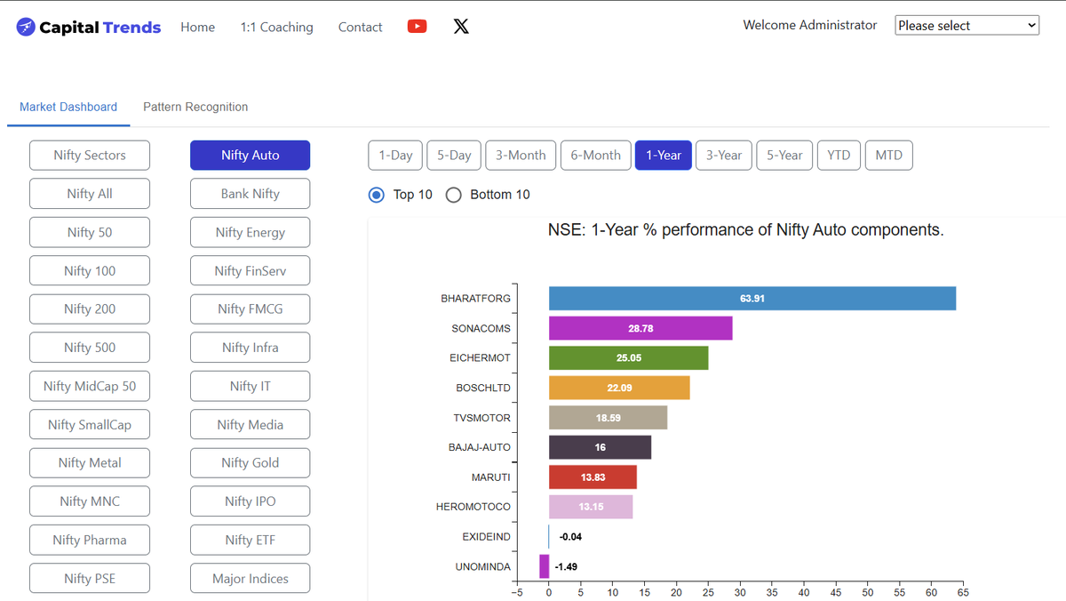Viewport: 1066px width, 601px height.
Task: Show the Nifty 100 index
Action: click(90, 270)
